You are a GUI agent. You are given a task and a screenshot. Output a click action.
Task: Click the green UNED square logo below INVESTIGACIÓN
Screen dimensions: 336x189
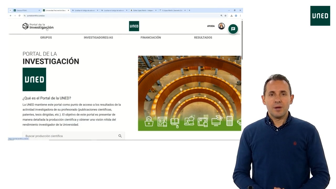[x=34, y=80]
